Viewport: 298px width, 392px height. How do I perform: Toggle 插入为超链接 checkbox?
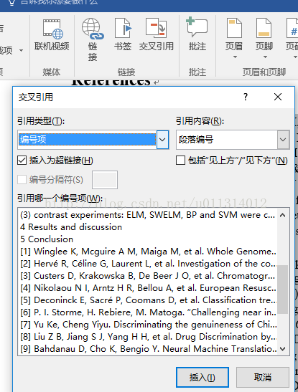(22, 161)
